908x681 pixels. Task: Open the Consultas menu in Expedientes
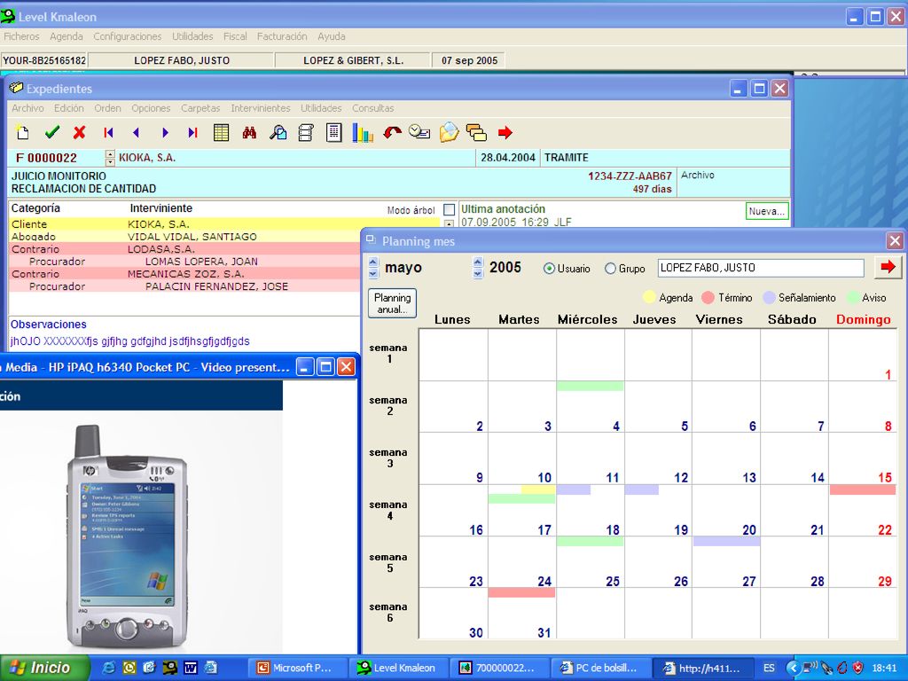[373, 108]
